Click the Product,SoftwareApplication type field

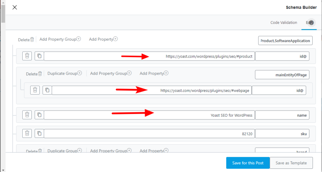click(286, 41)
